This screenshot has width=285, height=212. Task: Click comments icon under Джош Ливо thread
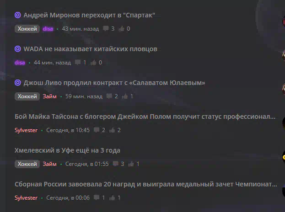(109, 96)
